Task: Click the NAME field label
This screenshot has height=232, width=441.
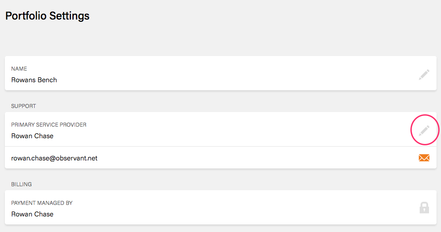Action: [x=19, y=69]
